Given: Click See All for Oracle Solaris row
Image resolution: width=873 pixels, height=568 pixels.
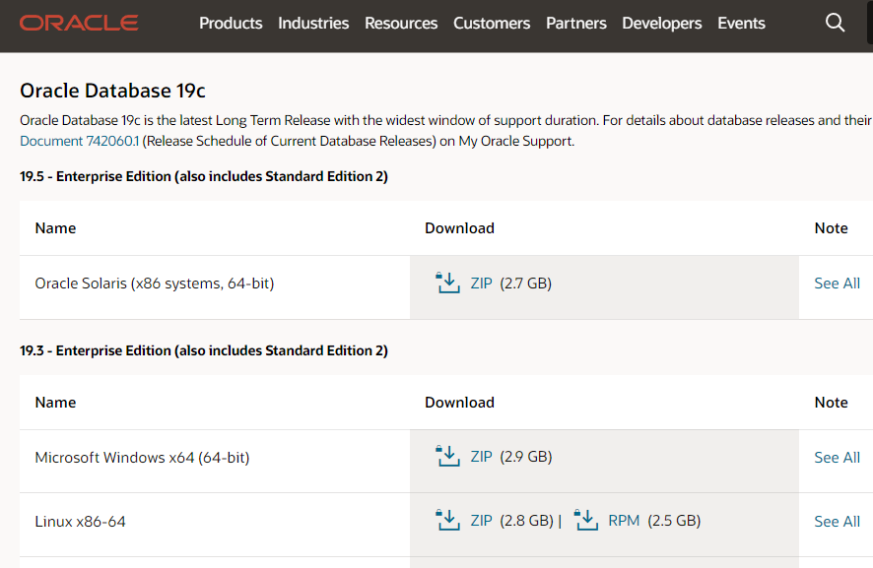Looking at the screenshot, I should [837, 284].
